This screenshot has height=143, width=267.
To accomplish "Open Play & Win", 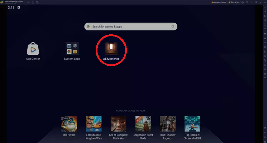I will pyautogui.click(x=234, y=3).
